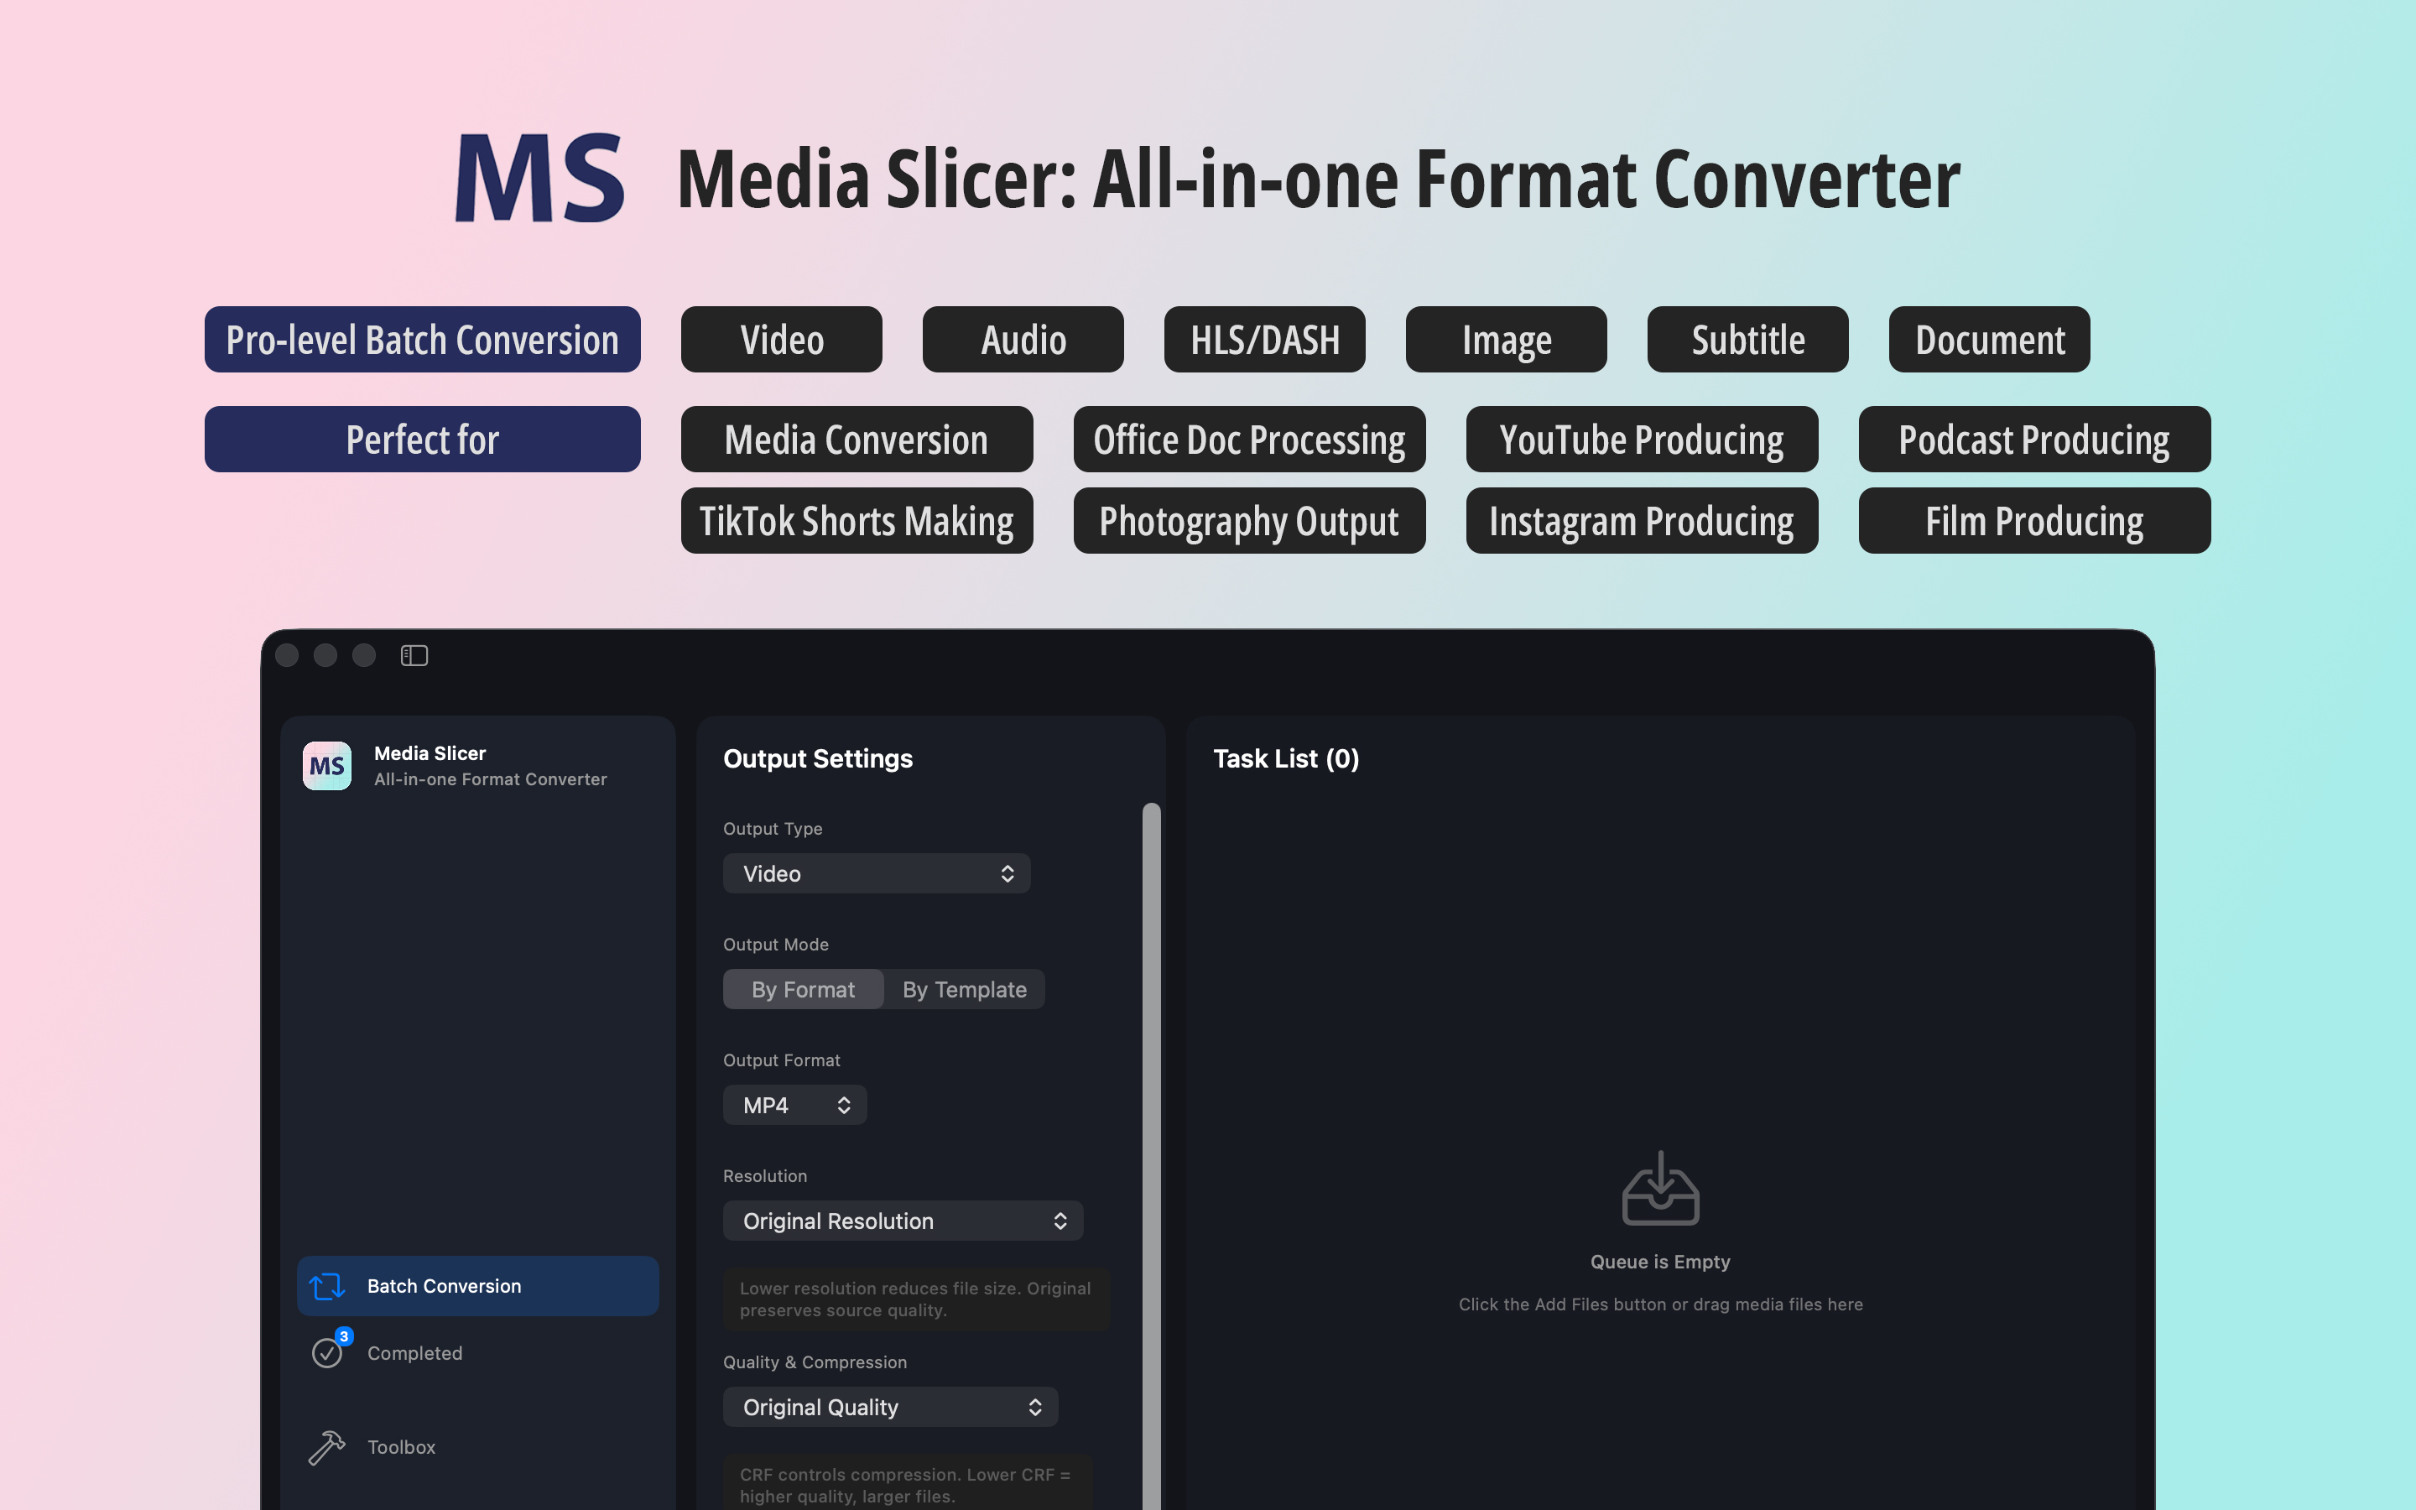Toggle the sidebar visibility
Viewport: 2416px width, 1510px height.
414,655
